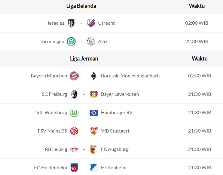Click the Bayer Leverkusen team name
Screen dimensions: 223x175
point(120,94)
